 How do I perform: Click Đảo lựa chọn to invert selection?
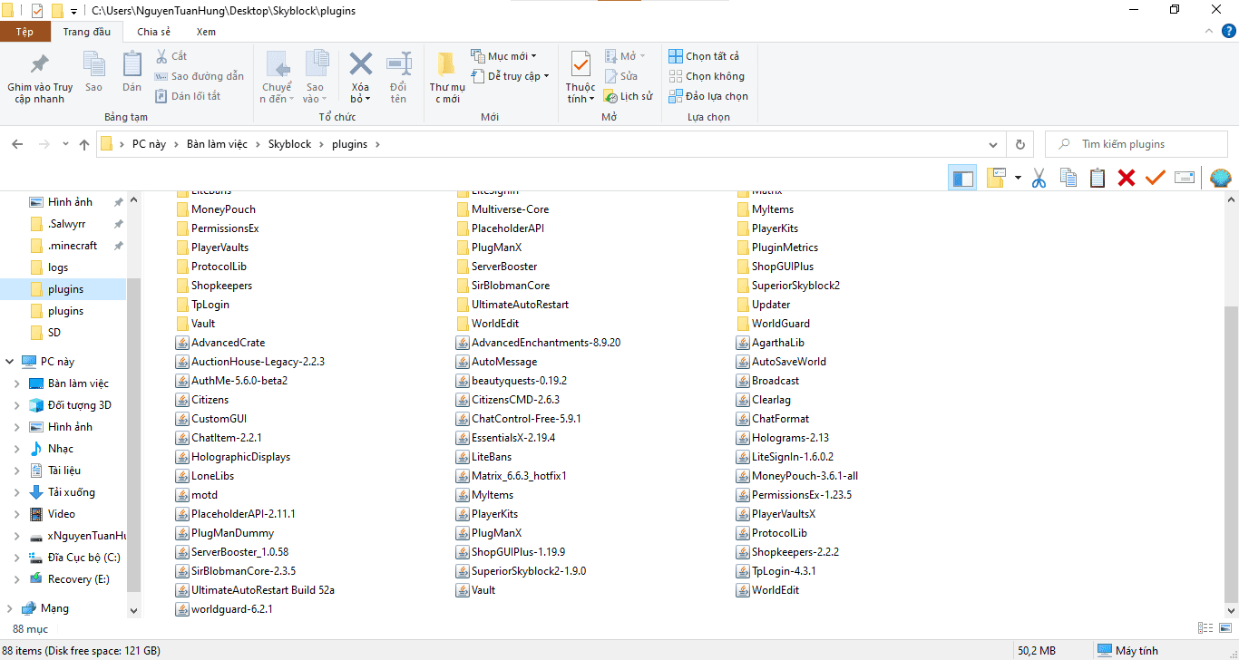[708, 96]
